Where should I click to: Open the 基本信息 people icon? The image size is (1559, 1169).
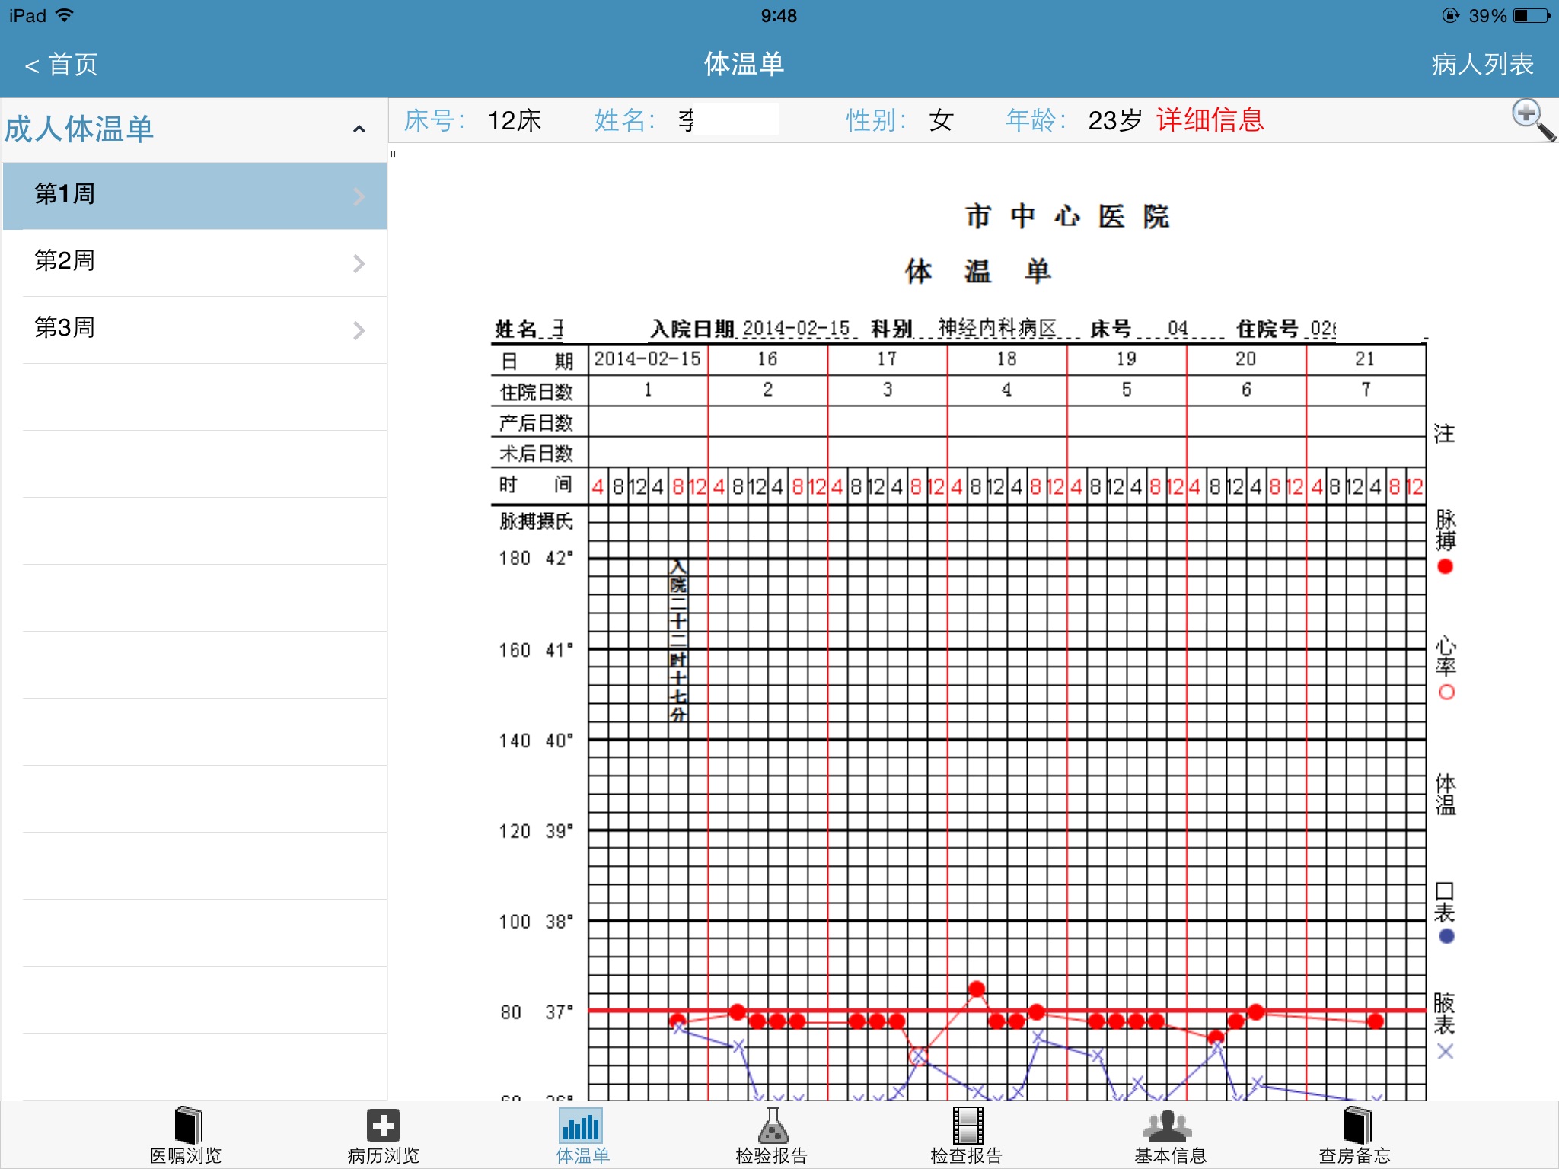coord(1168,1125)
